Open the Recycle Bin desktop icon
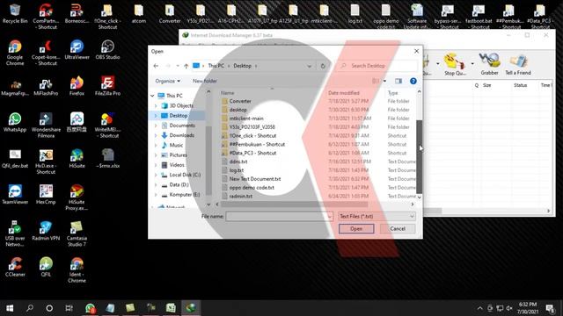The image size is (563, 316). click(x=15, y=14)
